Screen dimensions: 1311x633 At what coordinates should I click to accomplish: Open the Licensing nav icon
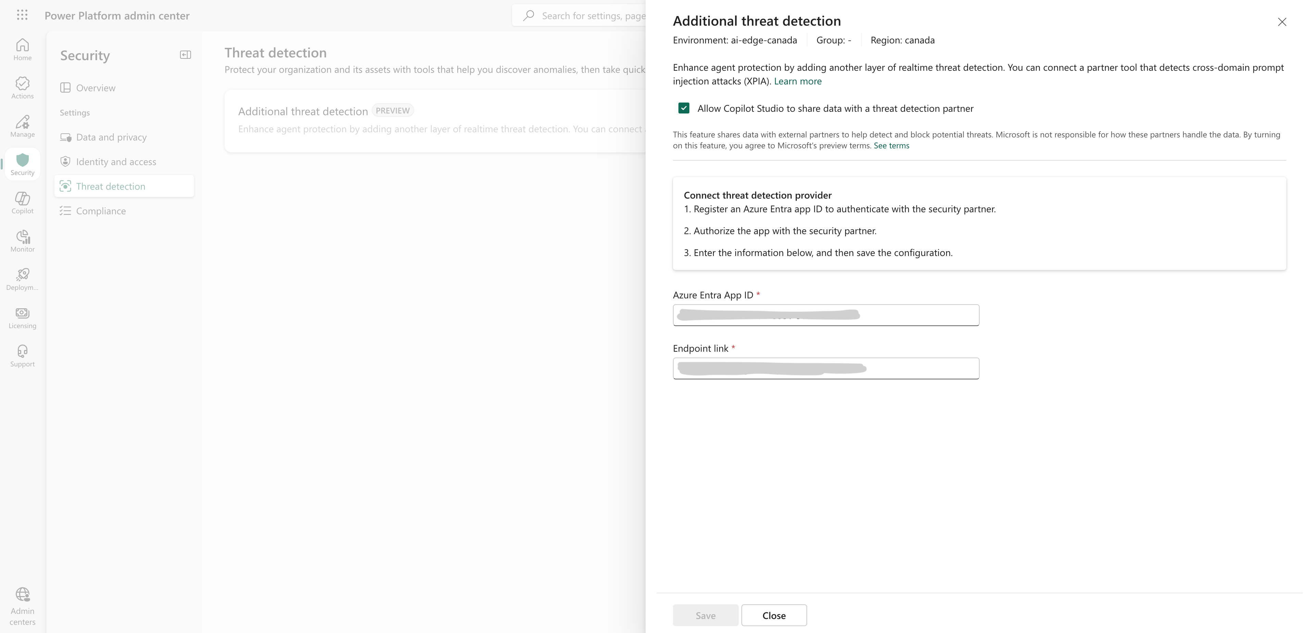pos(22,318)
